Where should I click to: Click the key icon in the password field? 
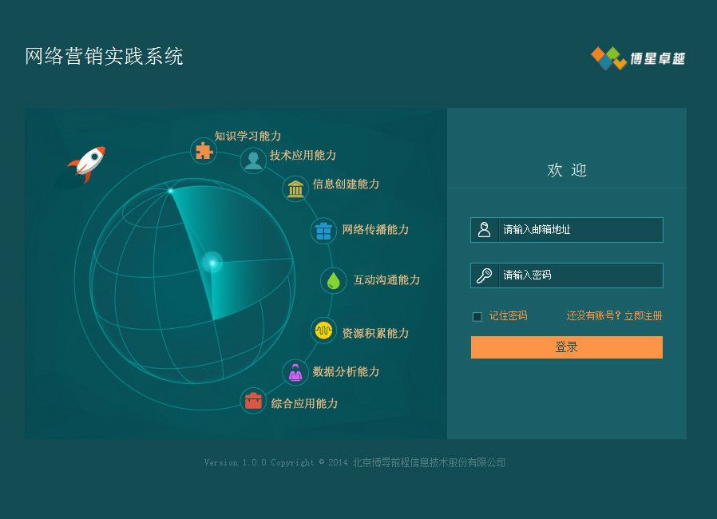point(484,275)
